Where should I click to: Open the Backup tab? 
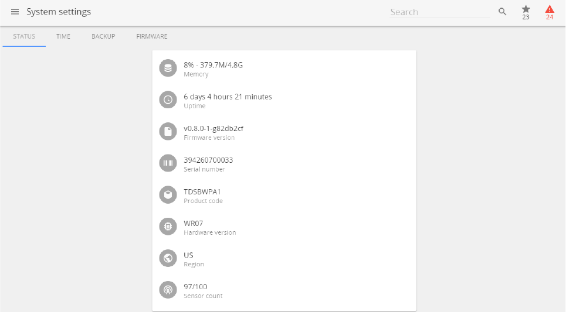[x=103, y=36]
